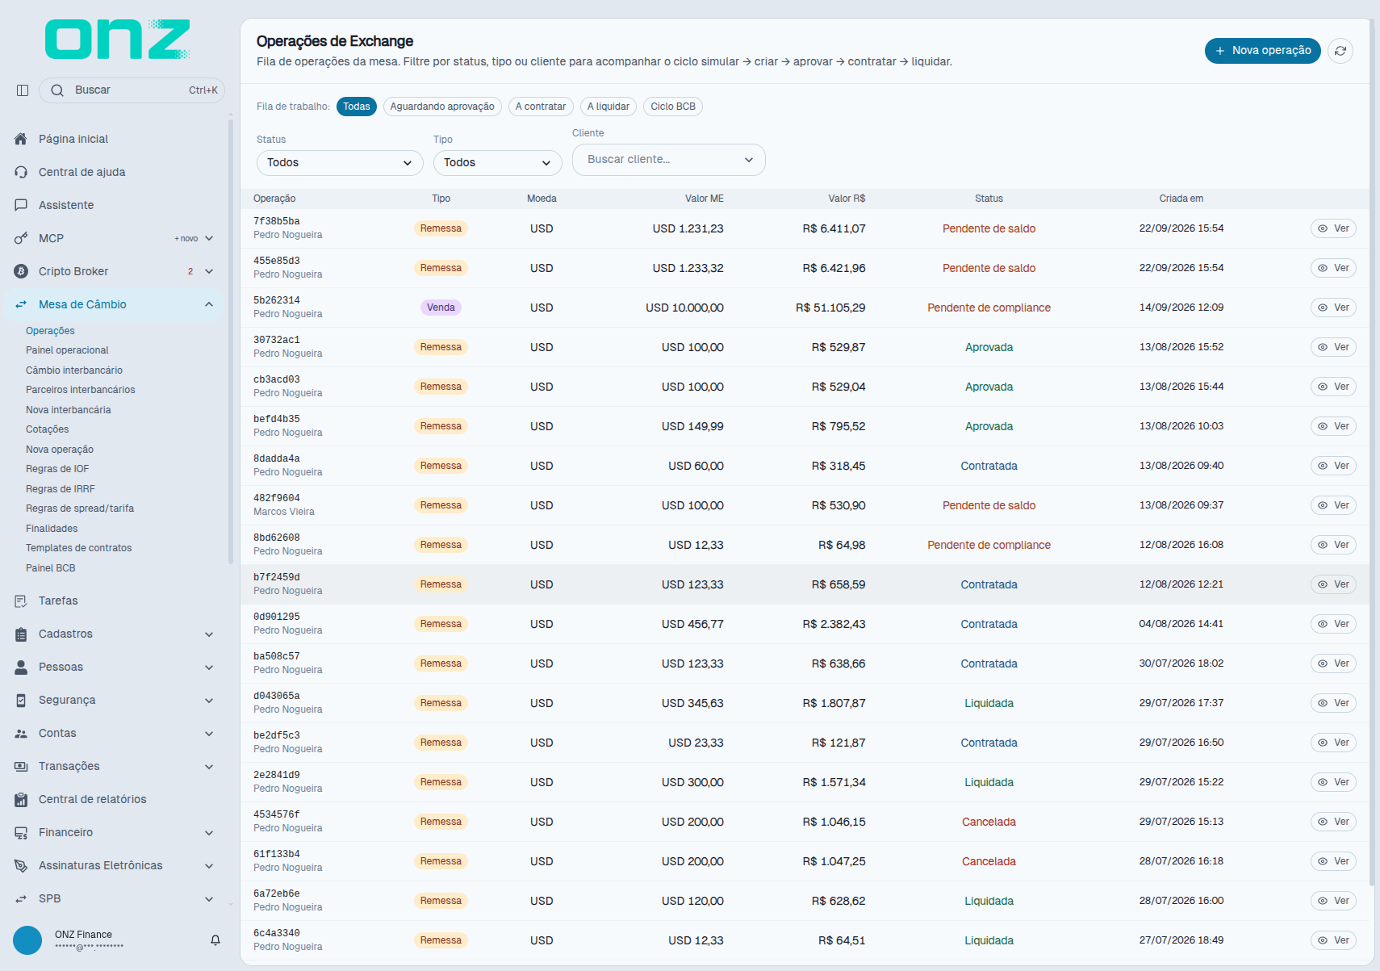Click the Mesa de Câmbio exchange icon
Image resolution: width=1380 pixels, height=971 pixels.
coord(21,304)
